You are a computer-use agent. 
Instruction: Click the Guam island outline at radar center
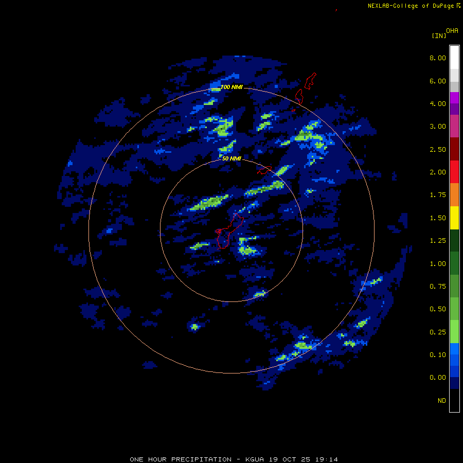[x=229, y=231]
